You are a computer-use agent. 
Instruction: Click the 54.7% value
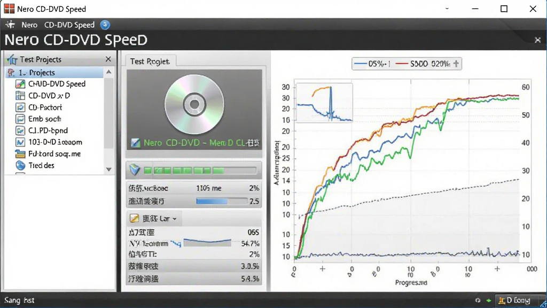point(250,243)
